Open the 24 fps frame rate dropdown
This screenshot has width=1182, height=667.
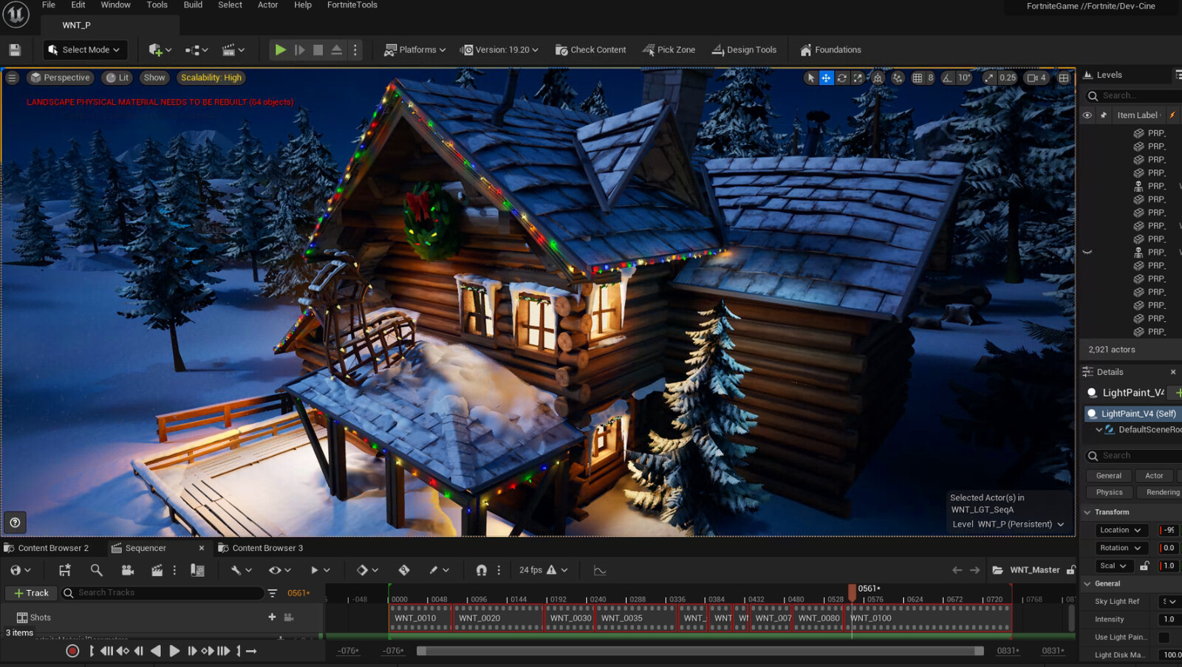tap(543, 570)
